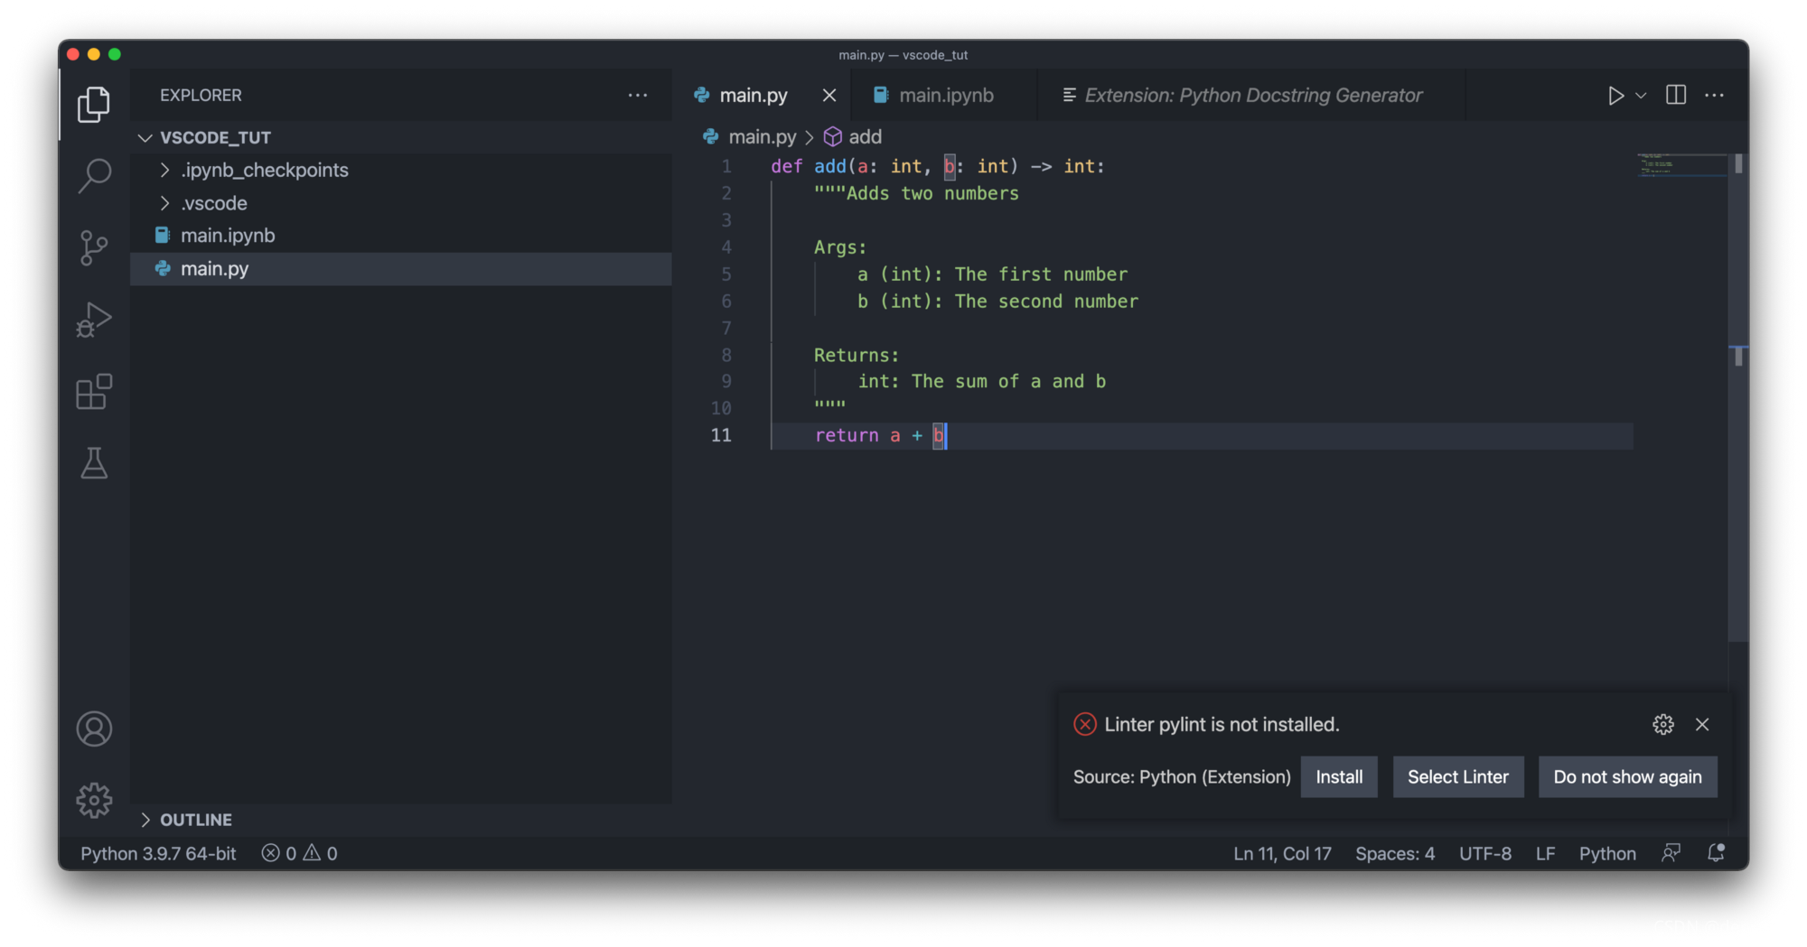The image size is (1807, 947).
Task: Change indentation via Spaces: 4 status item
Action: [1394, 853]
